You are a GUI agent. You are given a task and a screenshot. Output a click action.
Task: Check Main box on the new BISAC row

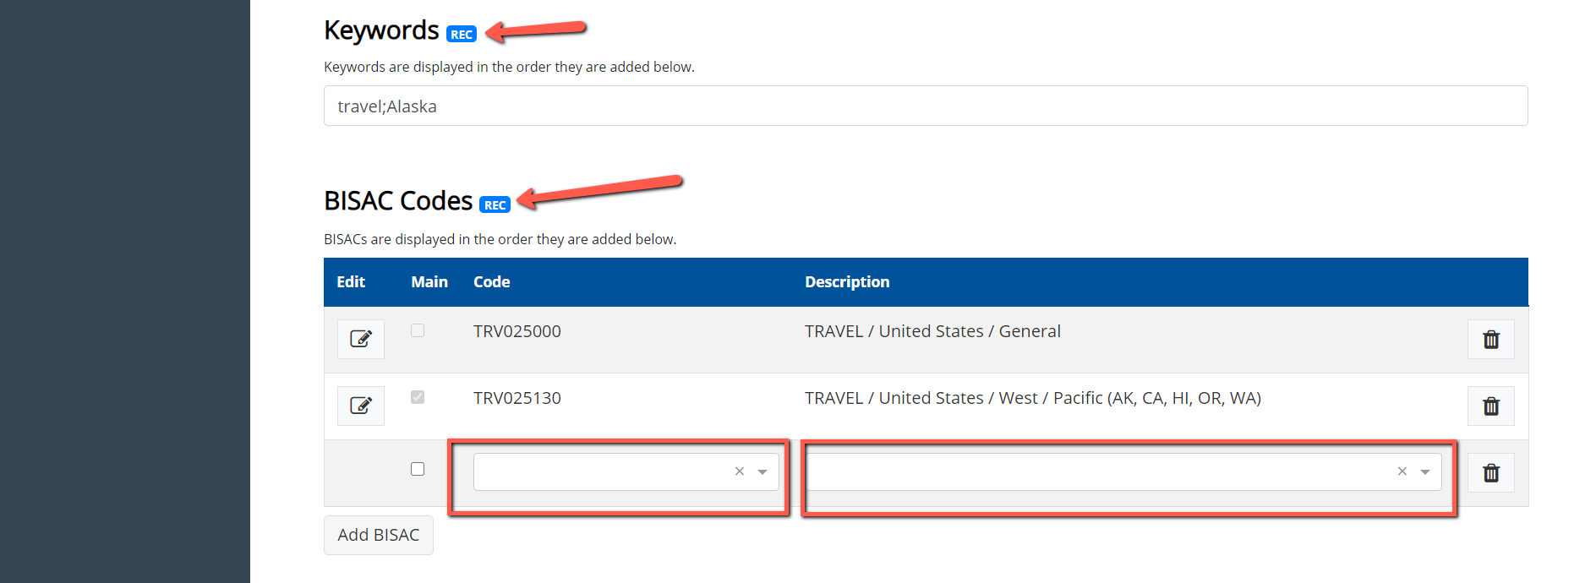418,469
